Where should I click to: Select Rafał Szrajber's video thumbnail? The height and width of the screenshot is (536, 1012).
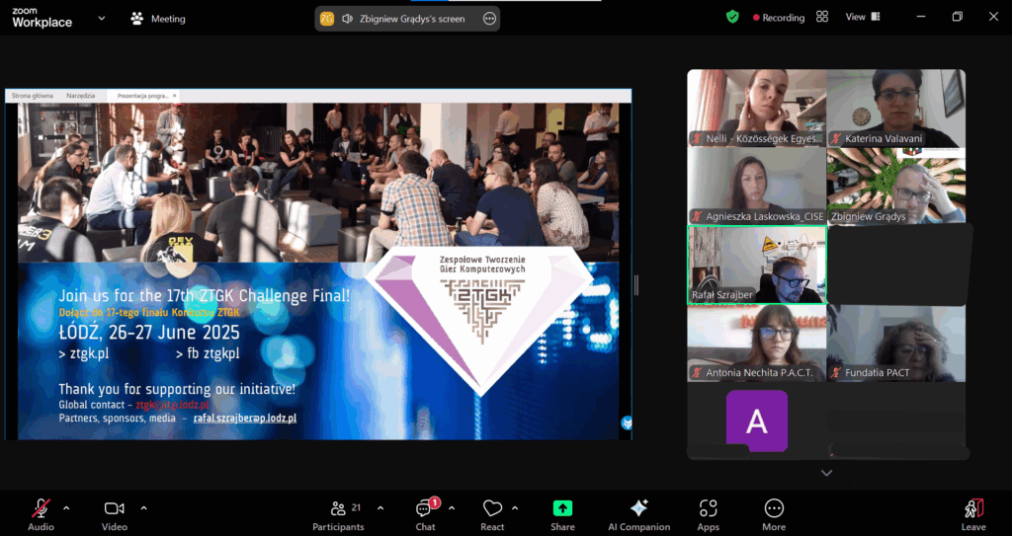pyautogui.click(x=757, y=265)
